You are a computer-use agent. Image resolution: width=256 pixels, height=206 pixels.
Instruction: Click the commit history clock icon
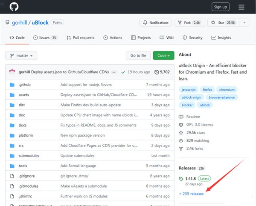[x=157, y=72]
